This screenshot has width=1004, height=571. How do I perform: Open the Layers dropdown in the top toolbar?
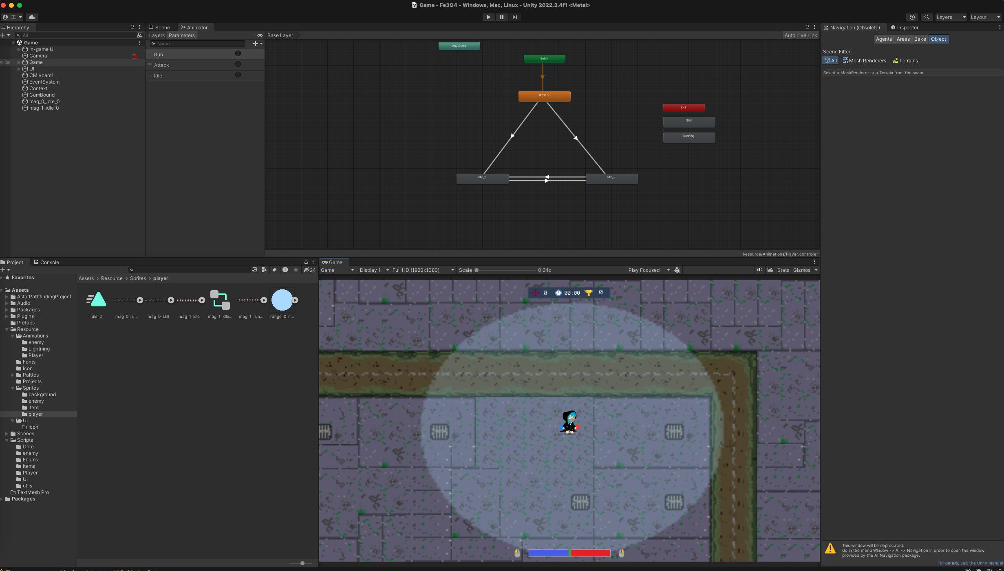coord(951,17)
